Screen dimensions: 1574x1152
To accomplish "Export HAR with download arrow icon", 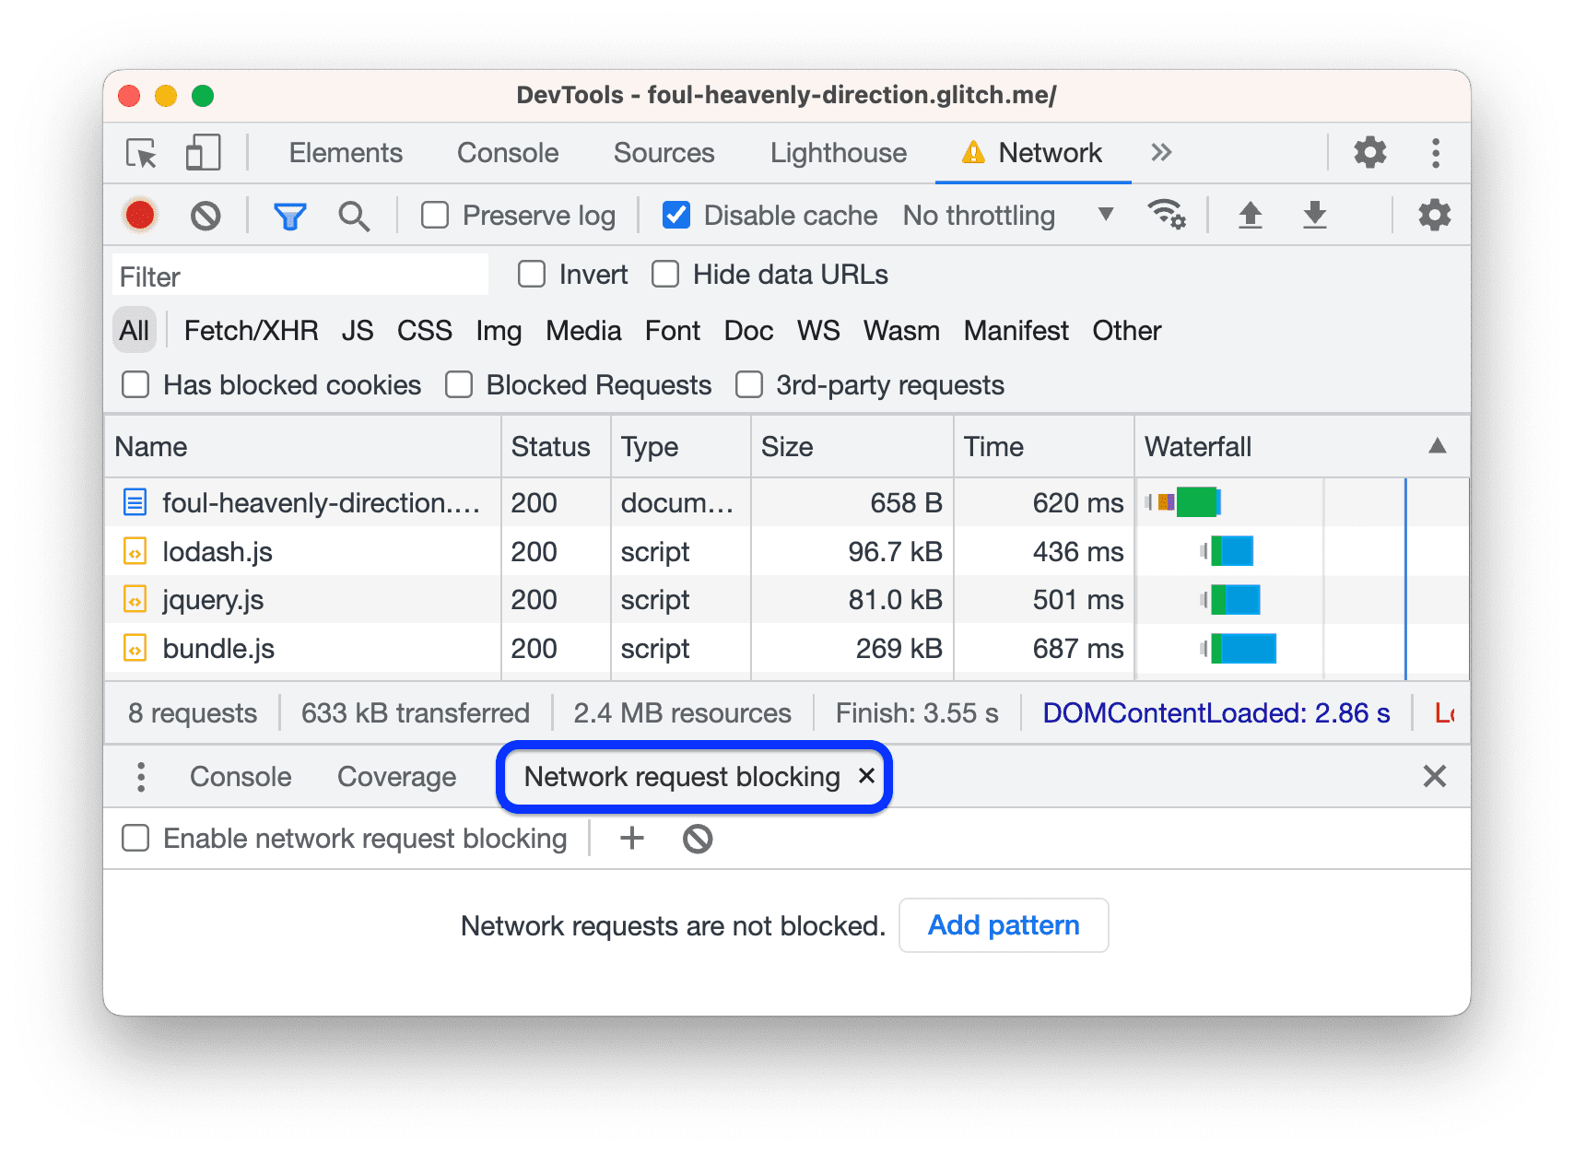I will click(x=1314, y=215).
